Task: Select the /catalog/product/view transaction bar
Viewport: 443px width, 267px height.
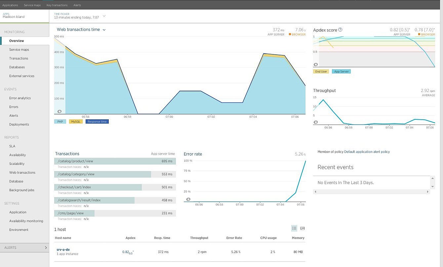Action: point(115,161)
